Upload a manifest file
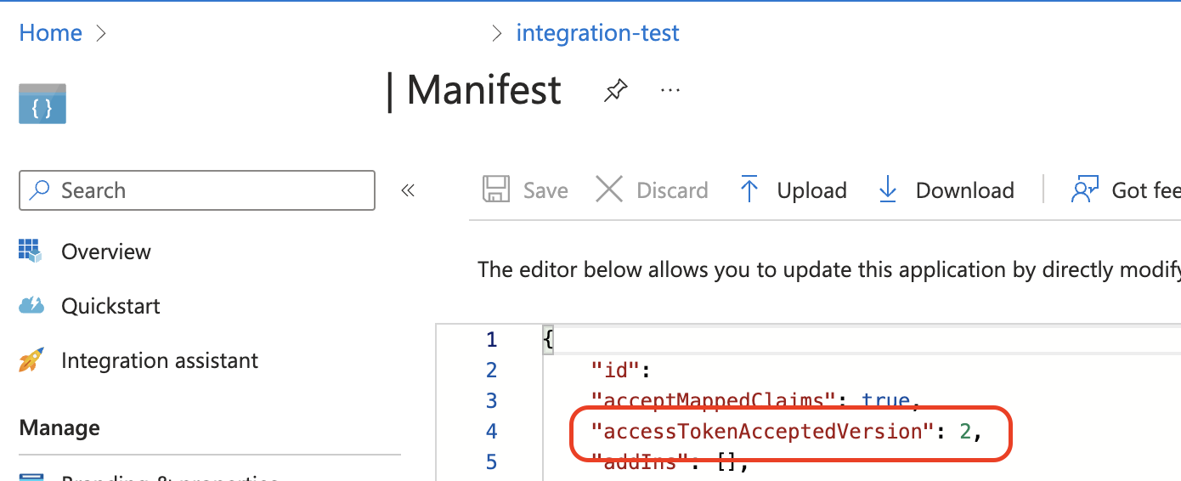 pyautogui.click(x=811, y=190)
